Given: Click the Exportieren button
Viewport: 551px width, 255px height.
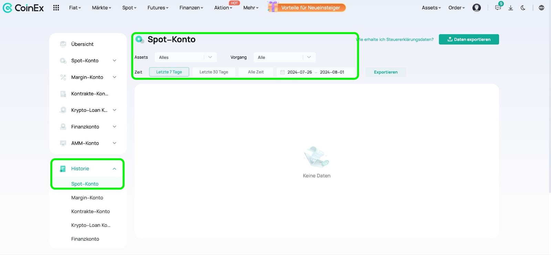Looking at the screenshot, I should tap(386, 72).
